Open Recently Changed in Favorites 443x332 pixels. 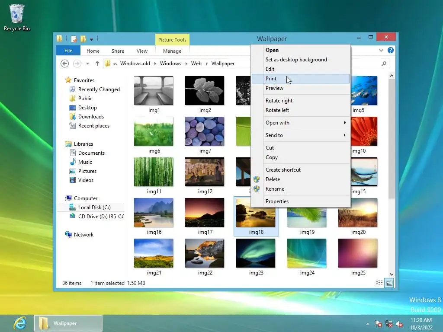coord(99,89)
